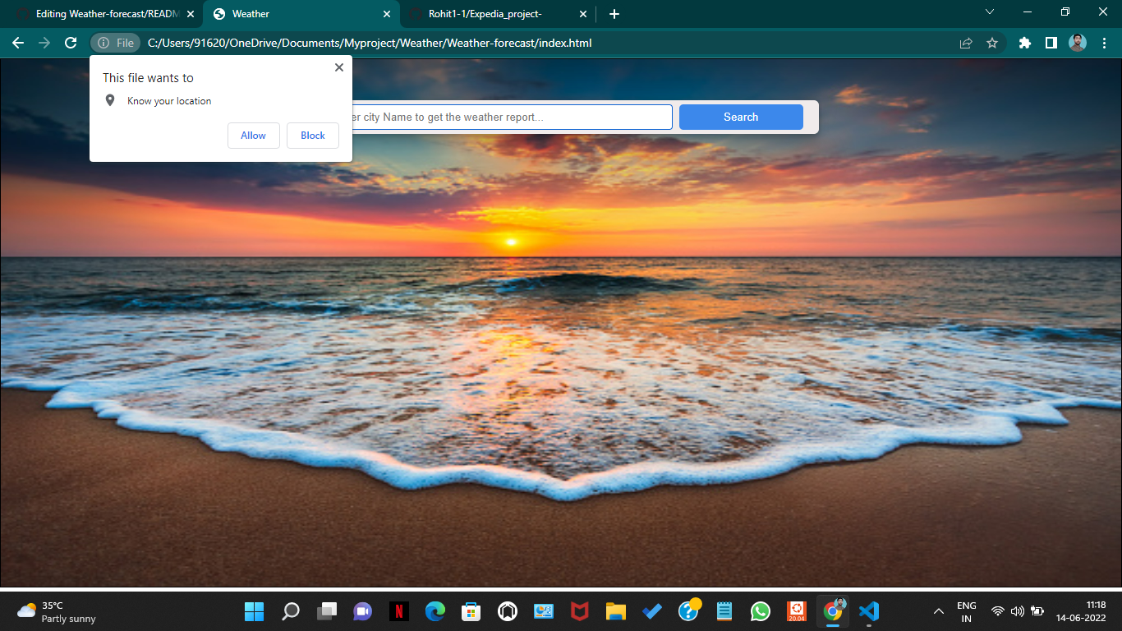
Task: Open Visual Studio Code from taskbar
Action: [869, 611]
